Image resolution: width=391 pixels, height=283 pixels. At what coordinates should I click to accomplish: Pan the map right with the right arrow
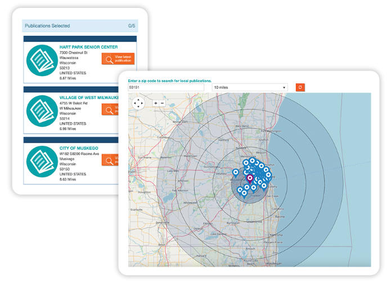tap(142, 103)
